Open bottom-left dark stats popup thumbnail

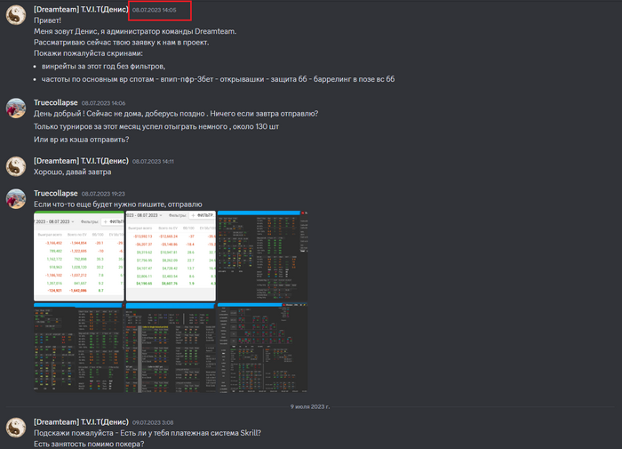tap(79, 348)
